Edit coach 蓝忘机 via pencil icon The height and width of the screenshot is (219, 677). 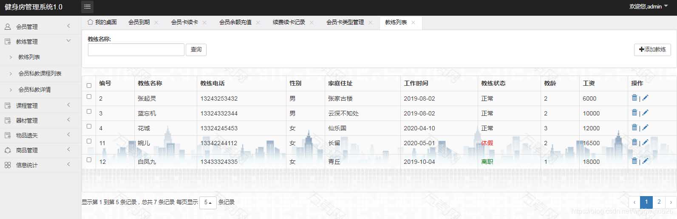645,112
